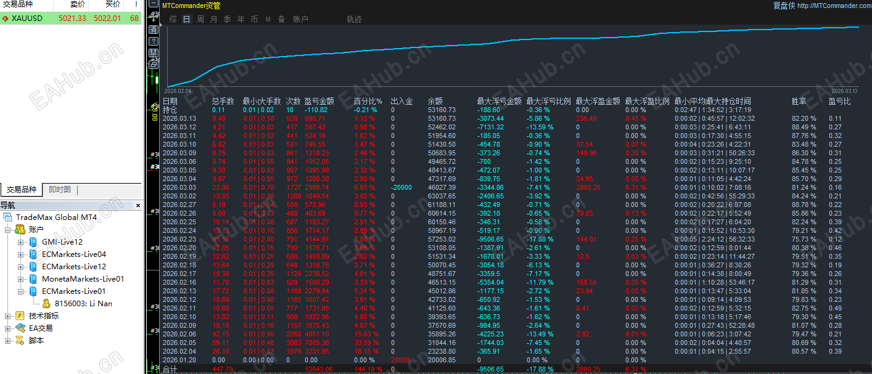The height and width of the screenshot is (374, 872).
Task: Click the 脚本 script icon
Action: (x=20, y=340)
